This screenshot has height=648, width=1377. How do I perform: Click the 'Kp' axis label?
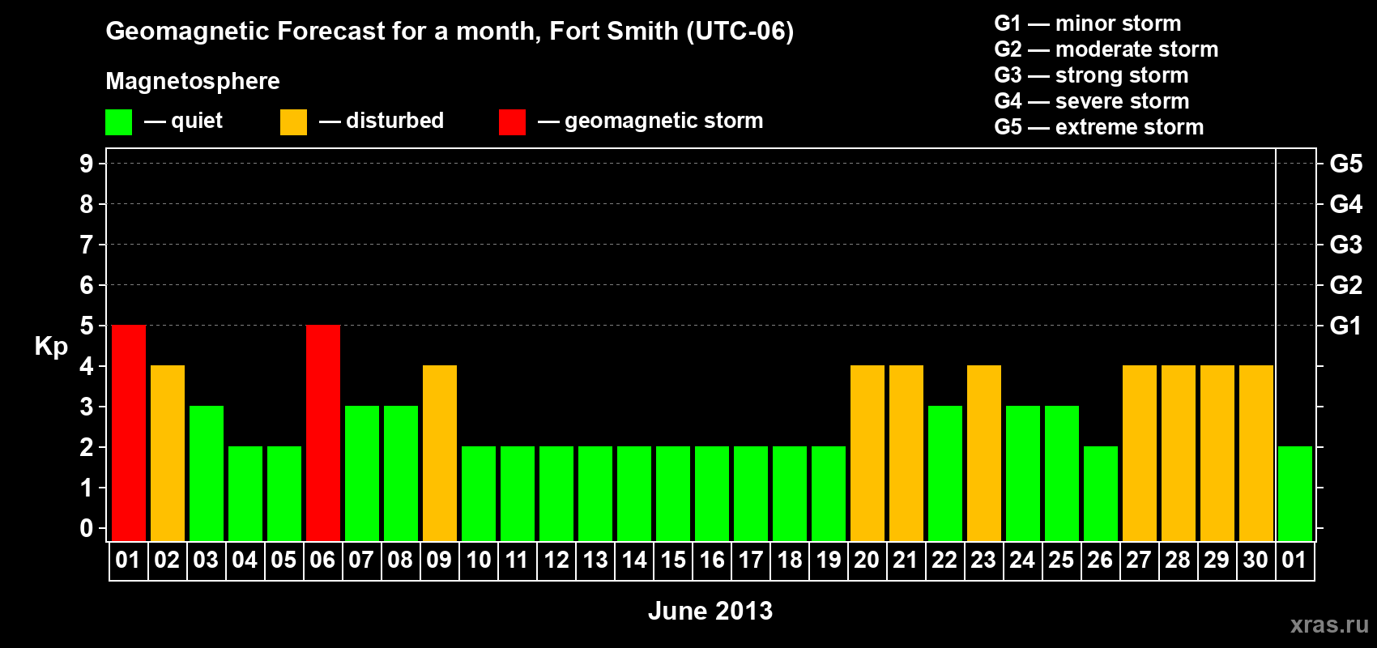[x=51, y=347]
